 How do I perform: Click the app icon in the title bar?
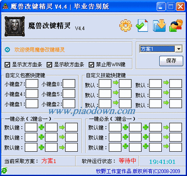pos(6,6)
